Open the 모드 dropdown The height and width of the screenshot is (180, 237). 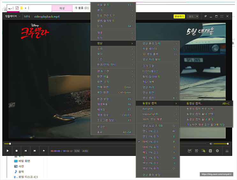point(193,16)
